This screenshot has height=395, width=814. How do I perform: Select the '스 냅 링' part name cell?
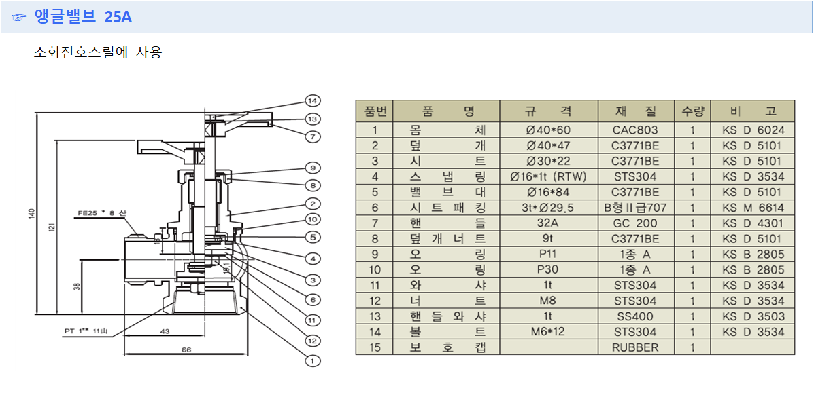point(447,176)
